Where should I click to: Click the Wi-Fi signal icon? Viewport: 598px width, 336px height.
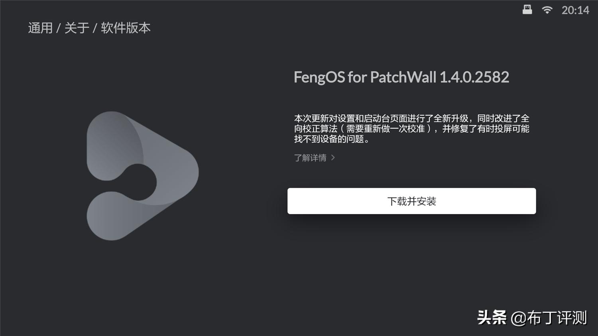(547, 10)
